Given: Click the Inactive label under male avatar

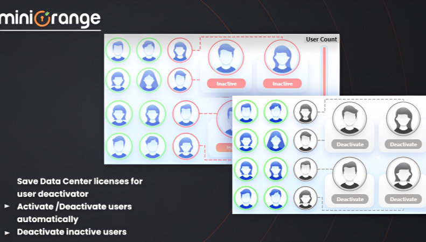Looking at the screenshot, I should point(226,83).
